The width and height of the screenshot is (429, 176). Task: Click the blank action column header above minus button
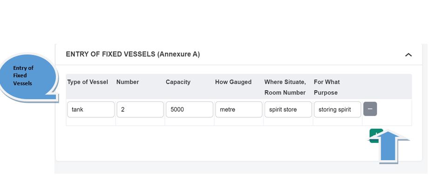click(387, 86)
